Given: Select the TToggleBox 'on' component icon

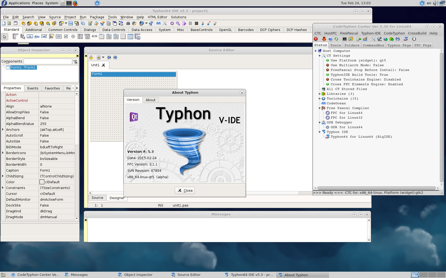Looking at the screenshot, I should pos(59,37).
